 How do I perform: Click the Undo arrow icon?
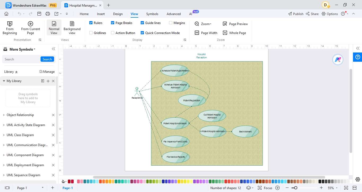19,14
